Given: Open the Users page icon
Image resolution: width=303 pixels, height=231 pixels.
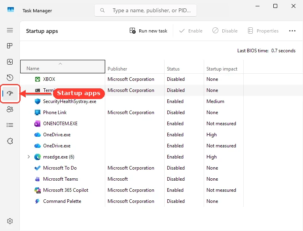Looking at the screenshot, I should [10, 109].
